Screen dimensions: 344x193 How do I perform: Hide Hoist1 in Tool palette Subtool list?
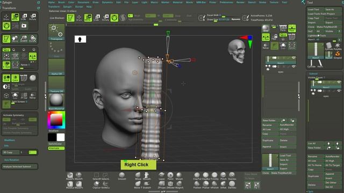coord(339,82)
